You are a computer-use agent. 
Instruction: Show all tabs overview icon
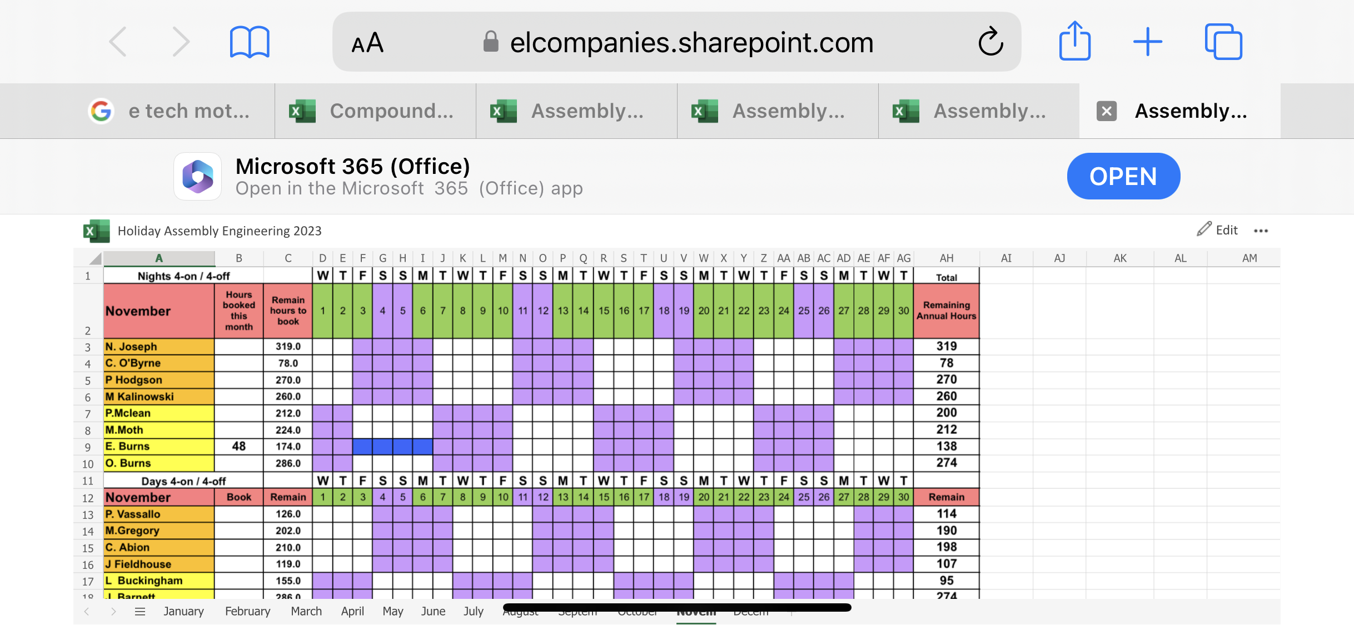[x=1223, y=42]
